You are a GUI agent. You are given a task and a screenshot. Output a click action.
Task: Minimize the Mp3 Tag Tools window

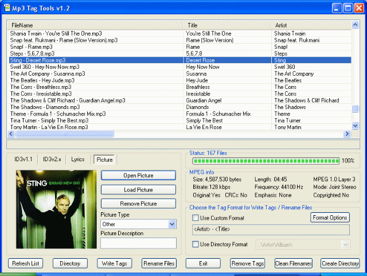337,8
